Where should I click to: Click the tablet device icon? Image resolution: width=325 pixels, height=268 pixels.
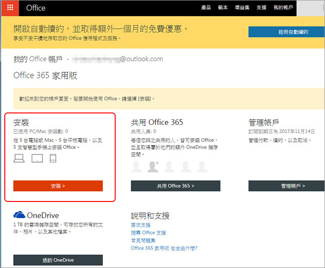pyautogui.click(x=37, y=158)
